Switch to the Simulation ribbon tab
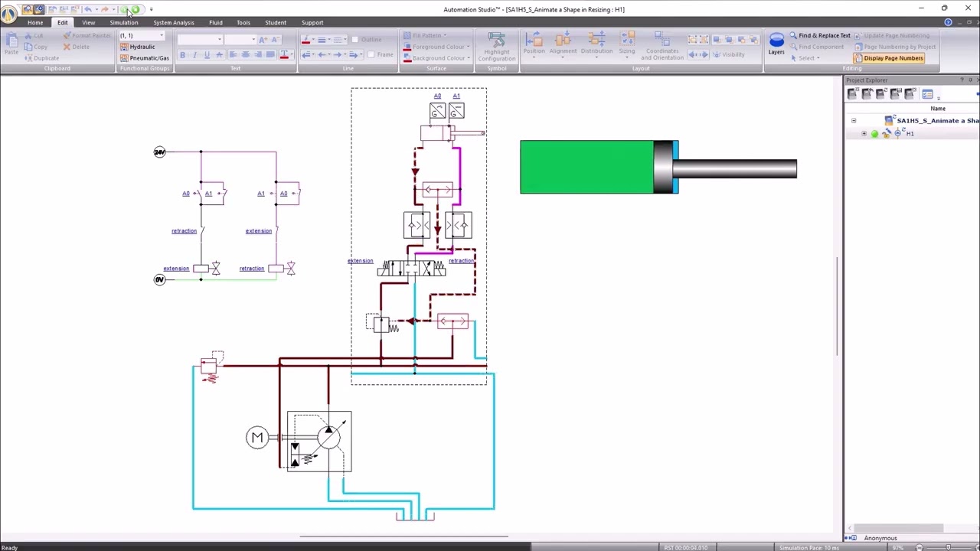Viewport: 980px width, 551px height. [x=123, y=22]
